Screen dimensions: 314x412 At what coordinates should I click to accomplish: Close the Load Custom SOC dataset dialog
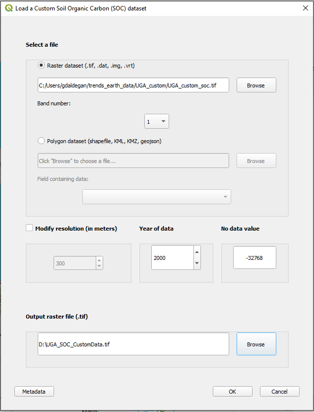305,8
